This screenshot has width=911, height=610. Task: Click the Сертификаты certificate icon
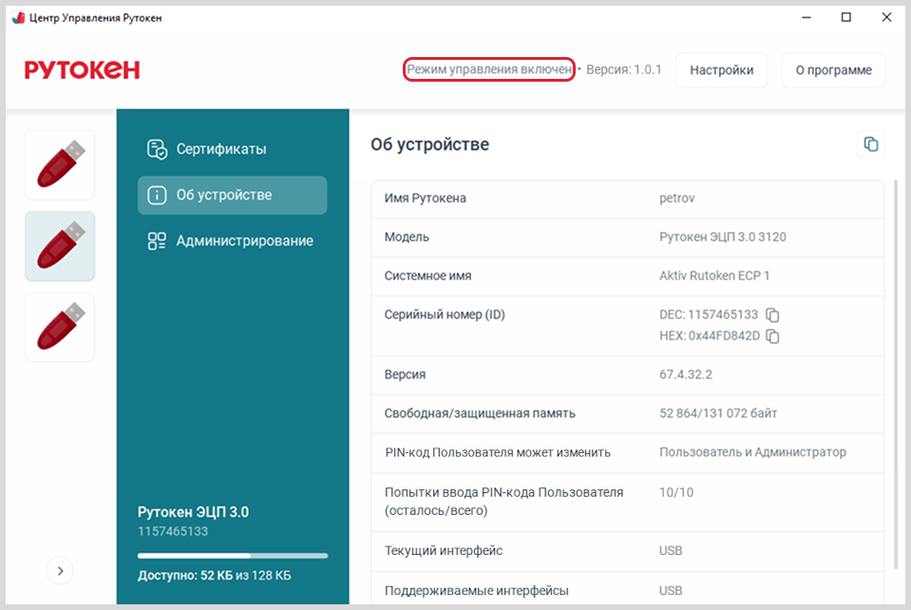point(157,149)
